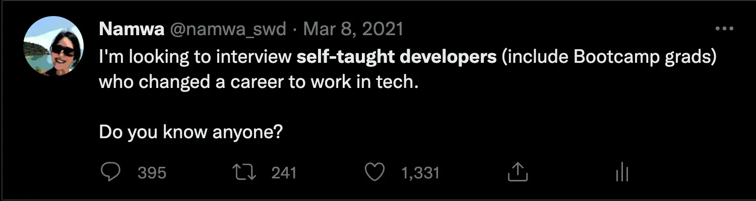Open the three-dot more options menu
This screenshot has height=201, width=756.
click(724, 30)
